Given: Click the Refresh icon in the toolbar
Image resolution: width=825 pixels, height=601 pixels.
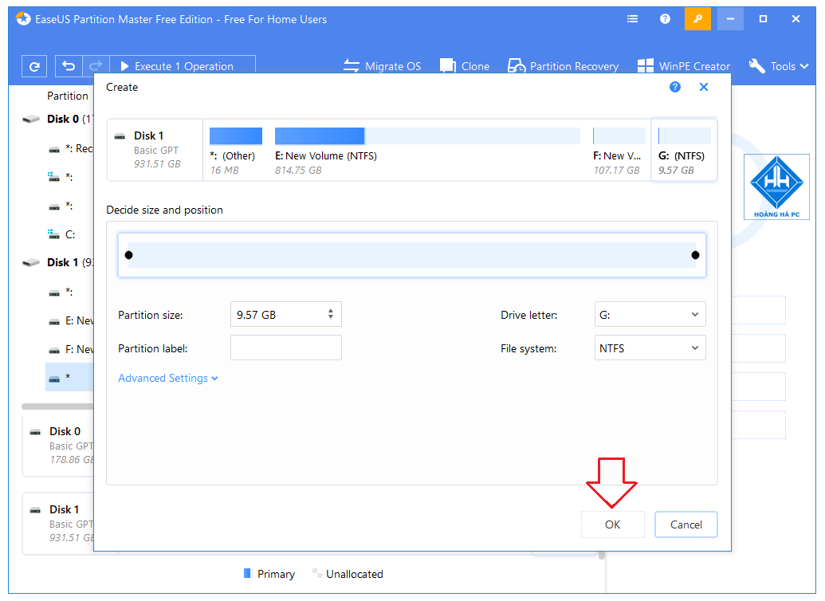Looking at the screenshot, I should click(33, 66).
